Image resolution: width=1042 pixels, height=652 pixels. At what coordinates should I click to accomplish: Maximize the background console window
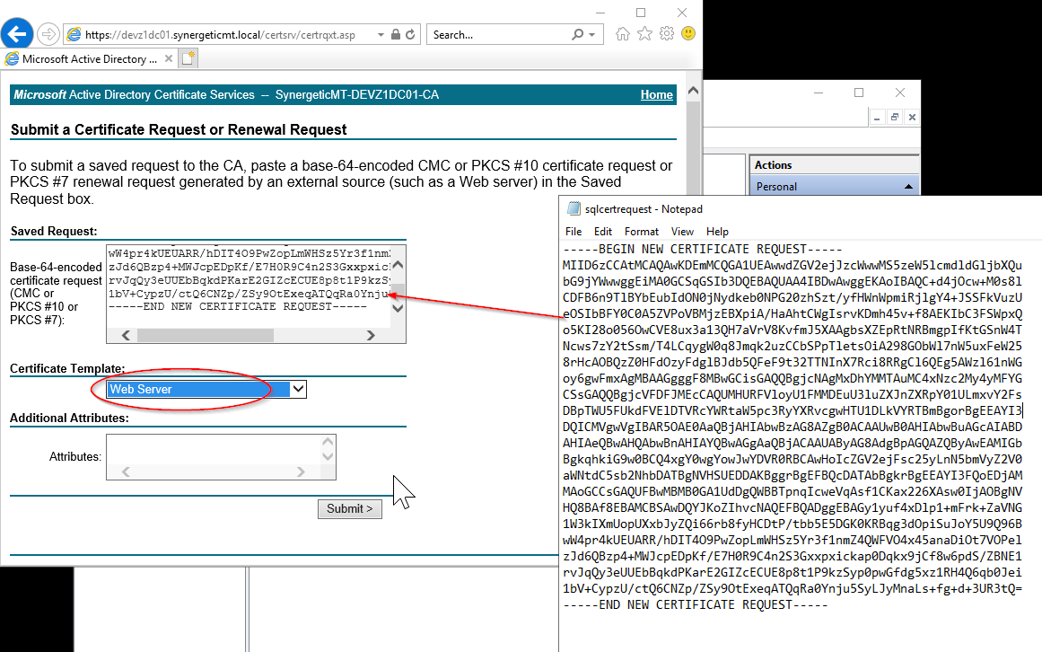coord(859,93)
